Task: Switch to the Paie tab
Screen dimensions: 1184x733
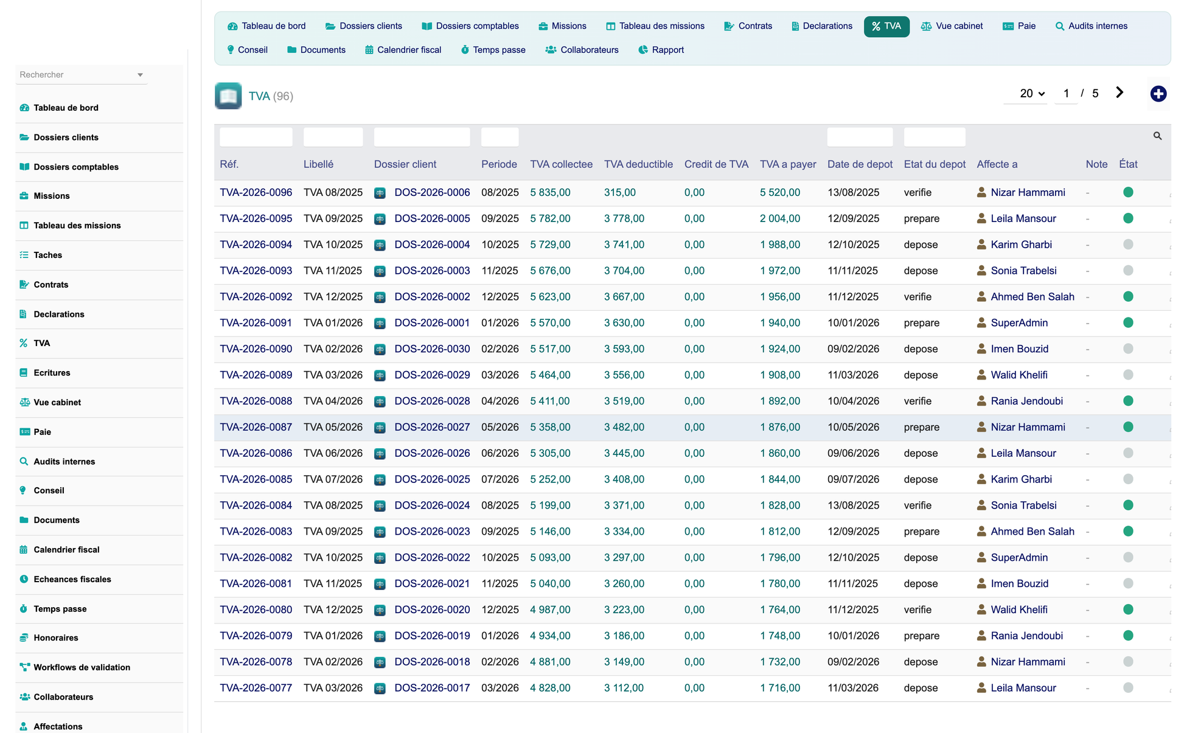Action: (1019, 26)
